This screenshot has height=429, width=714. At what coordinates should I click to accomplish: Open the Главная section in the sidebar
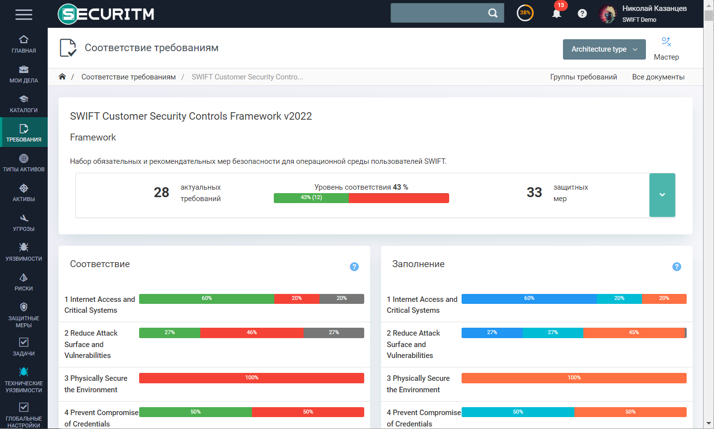(23, 44)
